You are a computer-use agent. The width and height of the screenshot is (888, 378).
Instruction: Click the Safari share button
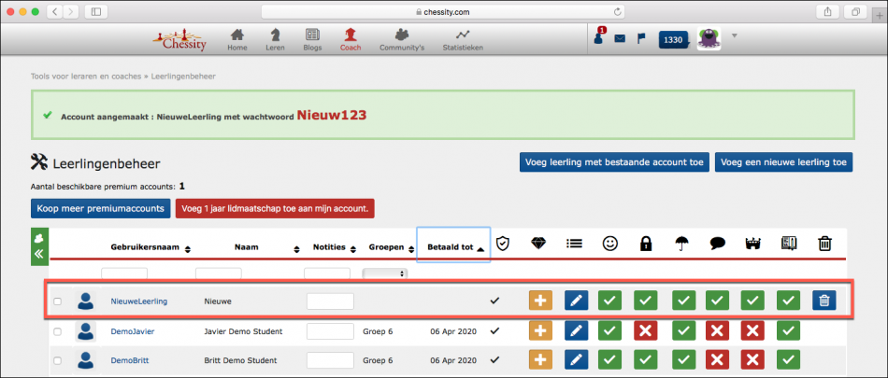[827, 11]
